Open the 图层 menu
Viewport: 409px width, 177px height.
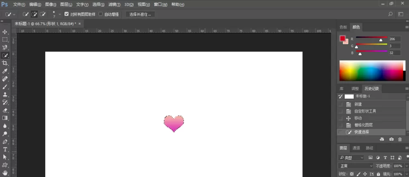66,5
